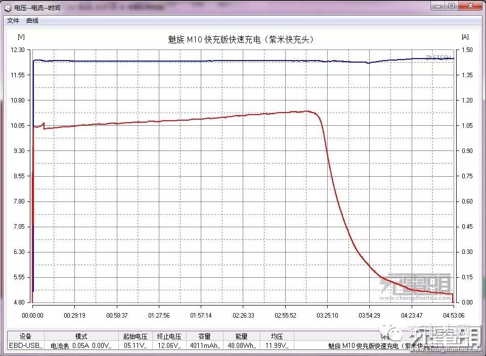This screenshot has height=356, width=486.
Task: Click the 4.80 voltage axis value
Action: (19, 302)
